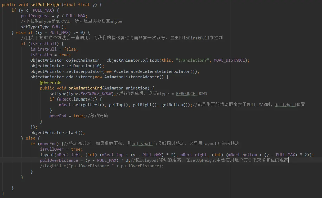This screenshot has width=322, height=198.
Task: Click the italic ofFloat method call
Action: coord(151,60)
